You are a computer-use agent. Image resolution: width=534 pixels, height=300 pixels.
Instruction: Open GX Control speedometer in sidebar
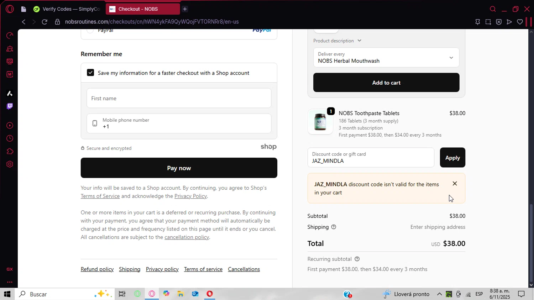[10, 36]
